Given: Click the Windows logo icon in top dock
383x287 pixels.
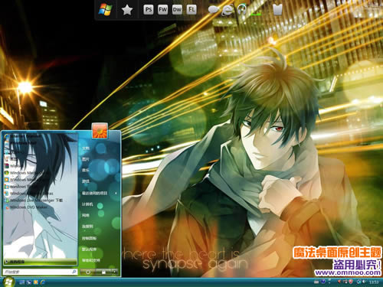Looking at the screenshot, I should [x=106, y=10].
